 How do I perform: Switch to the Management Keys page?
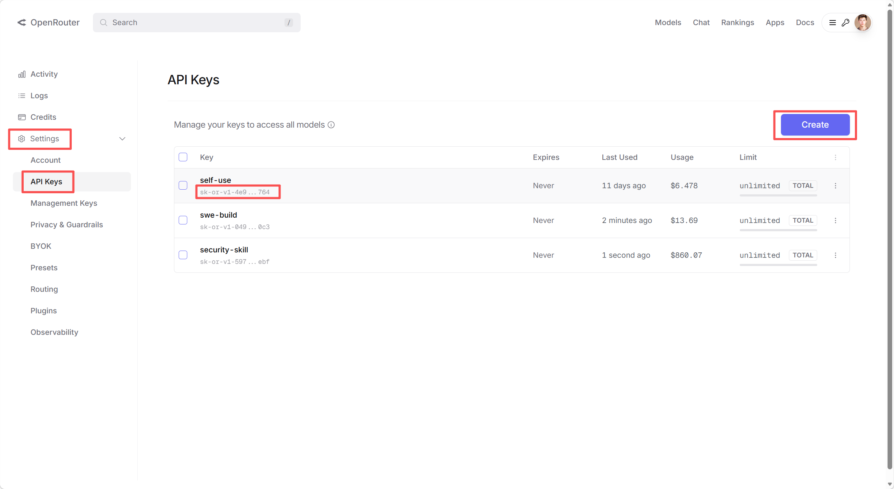(x=63, y=203)
